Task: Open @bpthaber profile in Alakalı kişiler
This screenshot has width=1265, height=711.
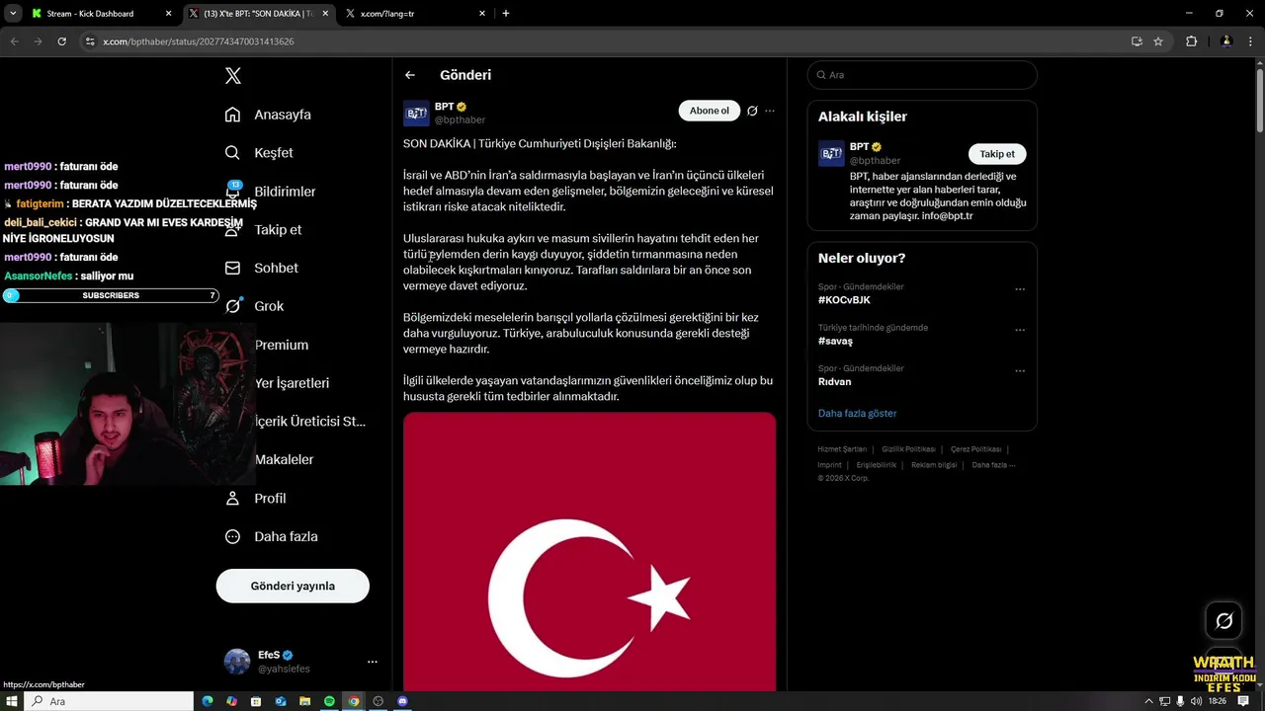Action: click(x=875, y=161)
